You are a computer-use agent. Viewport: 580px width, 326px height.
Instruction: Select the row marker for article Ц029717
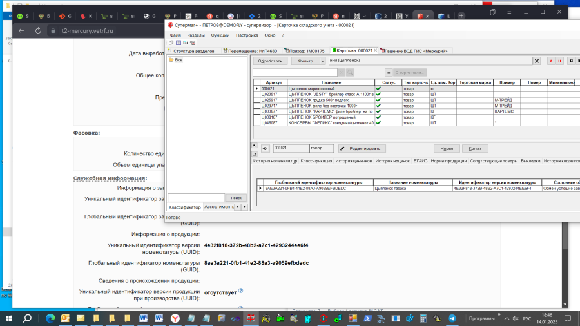(256, 106)
